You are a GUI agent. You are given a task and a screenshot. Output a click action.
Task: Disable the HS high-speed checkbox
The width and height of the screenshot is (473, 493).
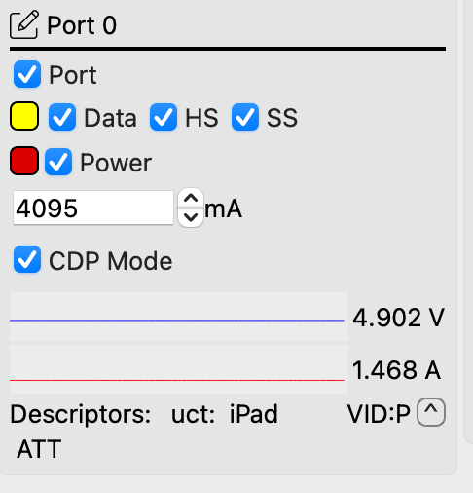pyautogui.click(x=164, y=117)
